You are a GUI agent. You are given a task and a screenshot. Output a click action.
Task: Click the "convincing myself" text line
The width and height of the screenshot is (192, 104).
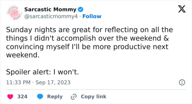click(87, 47)
